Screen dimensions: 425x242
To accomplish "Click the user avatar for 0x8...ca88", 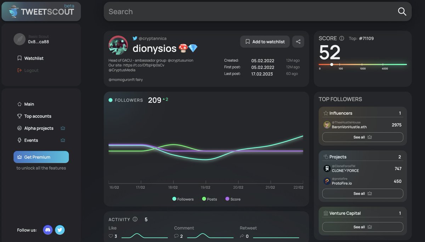I will coord(19,39).
